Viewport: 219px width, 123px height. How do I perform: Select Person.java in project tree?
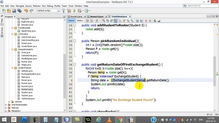click(x=26, y=80)
